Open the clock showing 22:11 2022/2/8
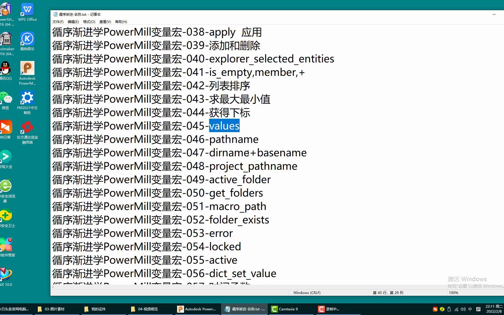Viewport: 504px width, 315px height. click(x=494, y=309)
